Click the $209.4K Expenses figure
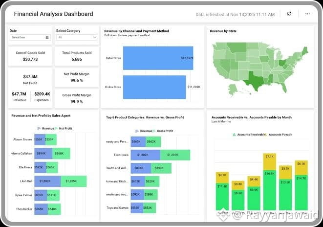The width and height of the screenshot is (323, 227). pyautogui.click(x=42, y=94)
